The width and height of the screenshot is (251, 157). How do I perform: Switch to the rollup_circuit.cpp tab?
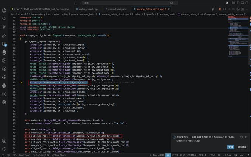point(87,9)
